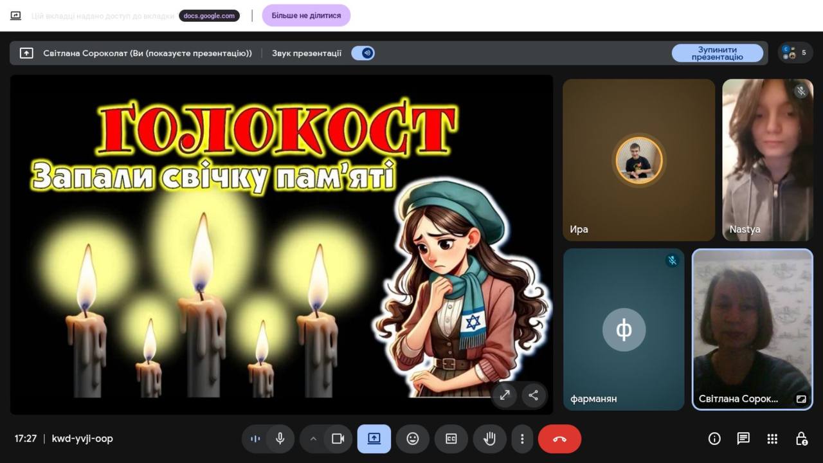The width and height of the screenshot is (823, 463).
Task: Open the emoji reactions button
Action: (413, 439)
